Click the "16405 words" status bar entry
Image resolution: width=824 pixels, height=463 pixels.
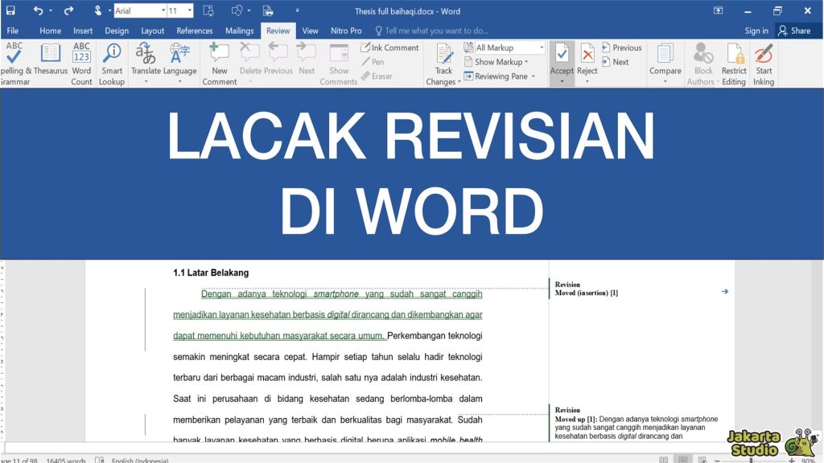[66, 461]
